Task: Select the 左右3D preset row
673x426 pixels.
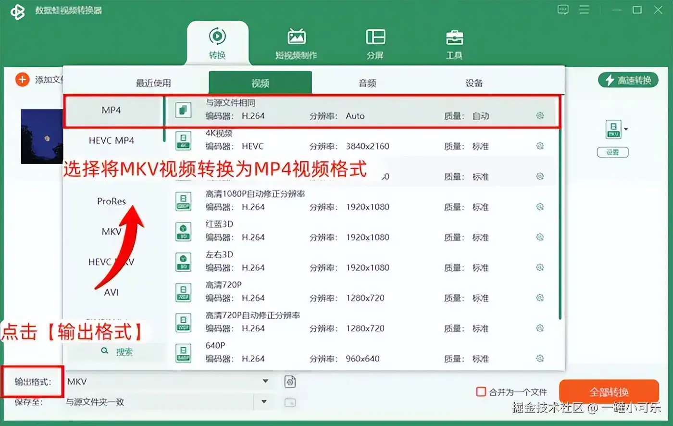Action: 361,262
